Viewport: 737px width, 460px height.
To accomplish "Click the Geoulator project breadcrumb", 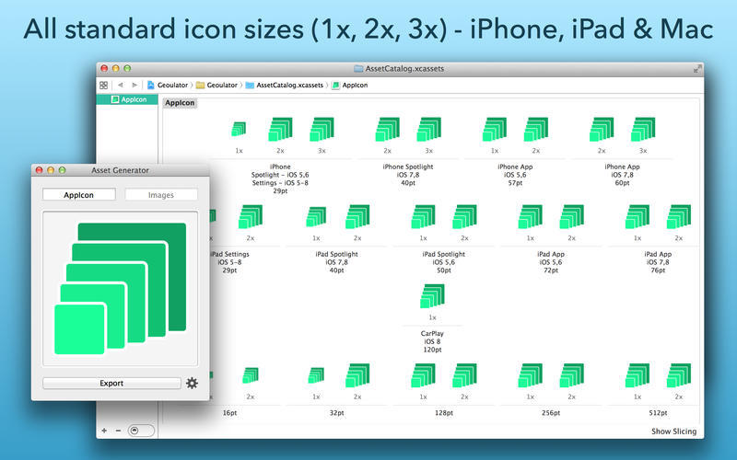I will pyautogui.click(x=168, y=85).
